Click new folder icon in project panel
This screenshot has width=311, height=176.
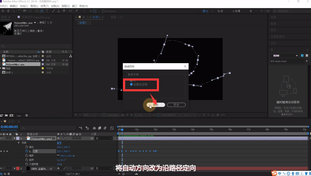coord(6,116)
